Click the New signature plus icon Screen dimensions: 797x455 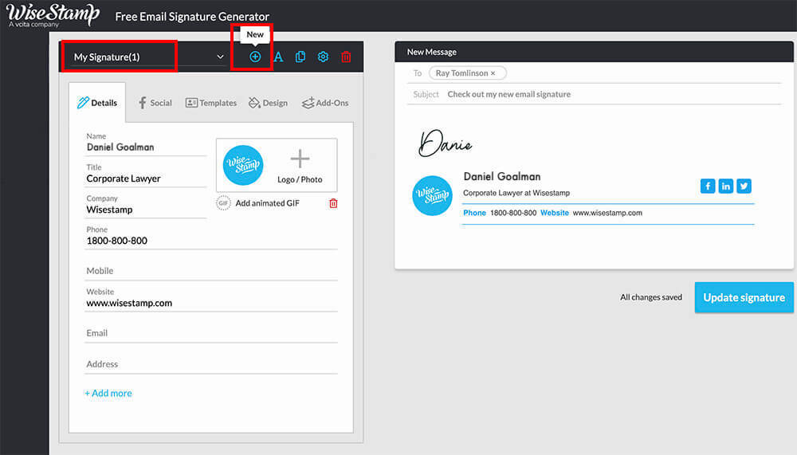tap(255, 57)
